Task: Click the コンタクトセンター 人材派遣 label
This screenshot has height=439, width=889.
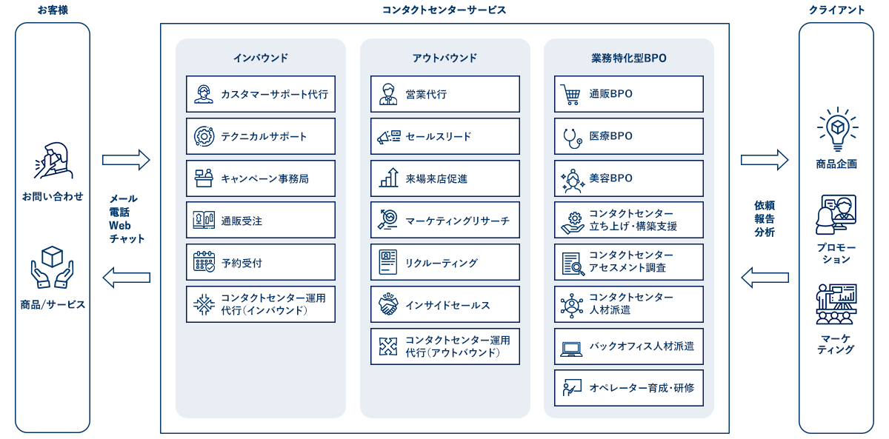Action: coord(631,304)
